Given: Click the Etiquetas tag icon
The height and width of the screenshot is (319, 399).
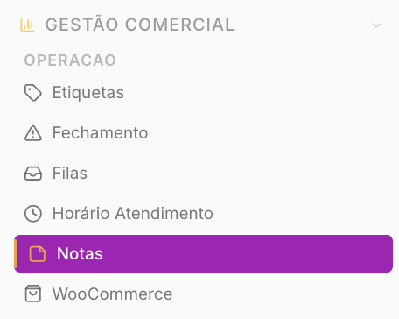Looking at the screenshot, I should (33, 93).
